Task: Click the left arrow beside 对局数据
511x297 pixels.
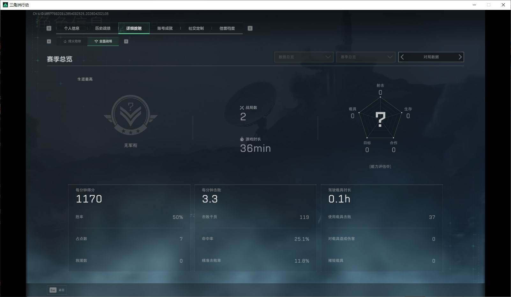Action: (402, 57)
